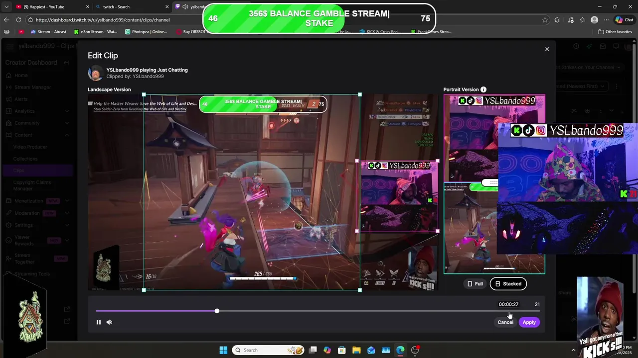Close the Edit Clip dialog
This screenshot has height=358, width=638.
pos(547,49)
